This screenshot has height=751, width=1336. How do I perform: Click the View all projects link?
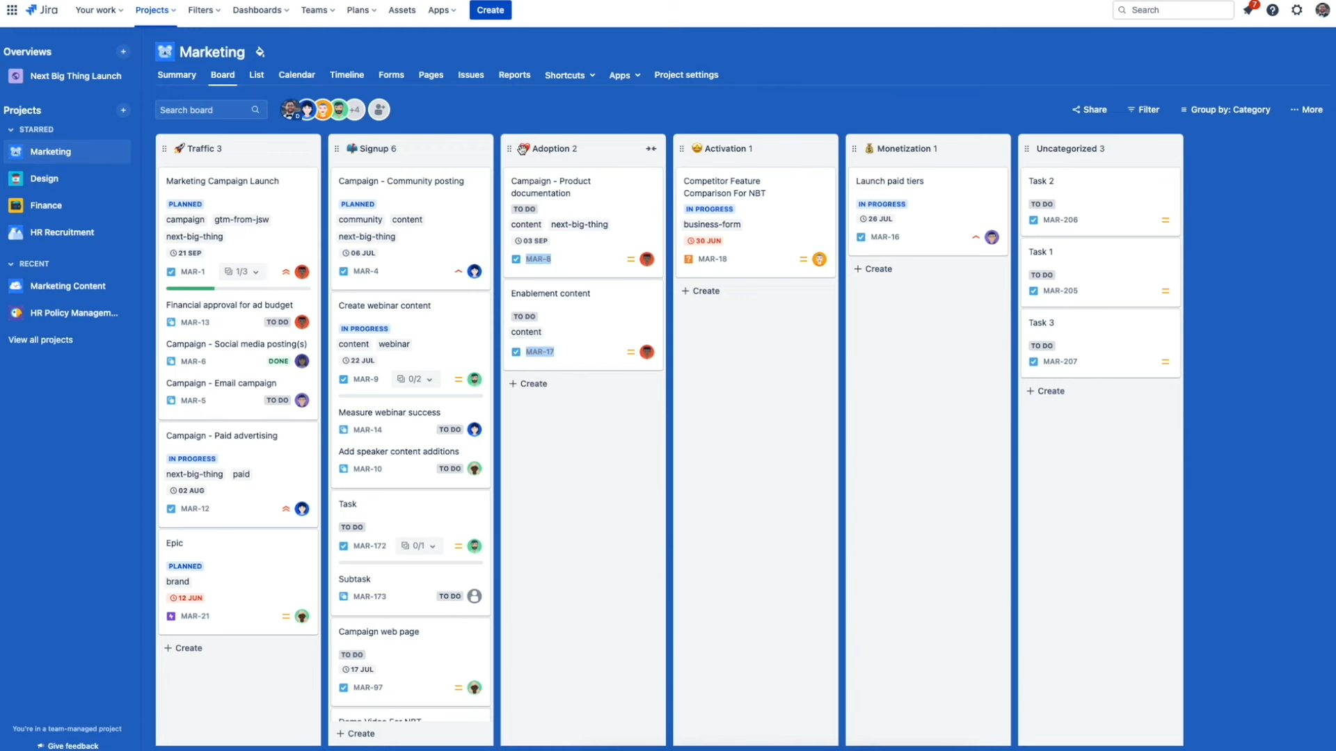40,339
